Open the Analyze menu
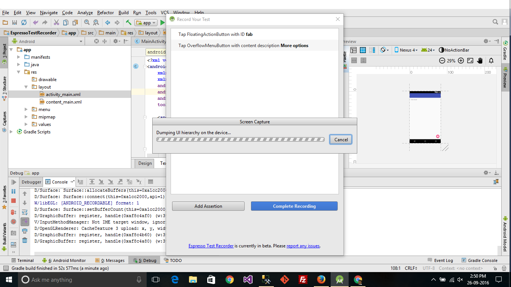Viewport: 511px width, 287px height. [x=85, y=13]
